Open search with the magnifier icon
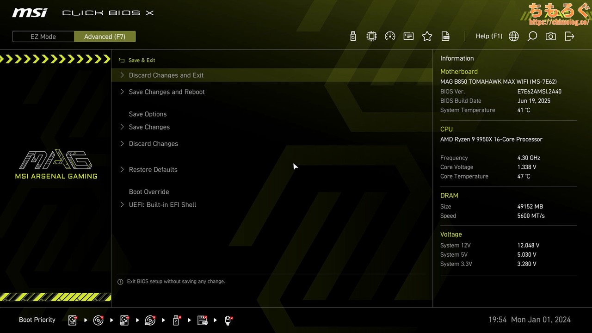Screen dimensions: 592x333 pos(532,37)
